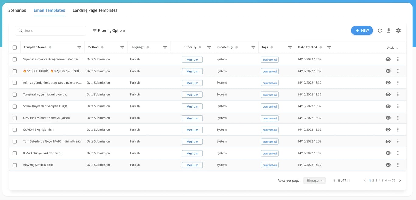Click the download/export icon
Image resolution: width=416 pixels, height=200 pixels.
point(389,30)
